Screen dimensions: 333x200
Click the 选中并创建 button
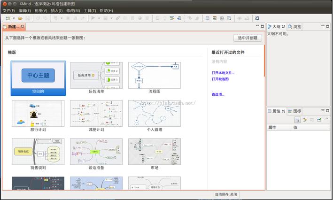(x=248, y=38)
